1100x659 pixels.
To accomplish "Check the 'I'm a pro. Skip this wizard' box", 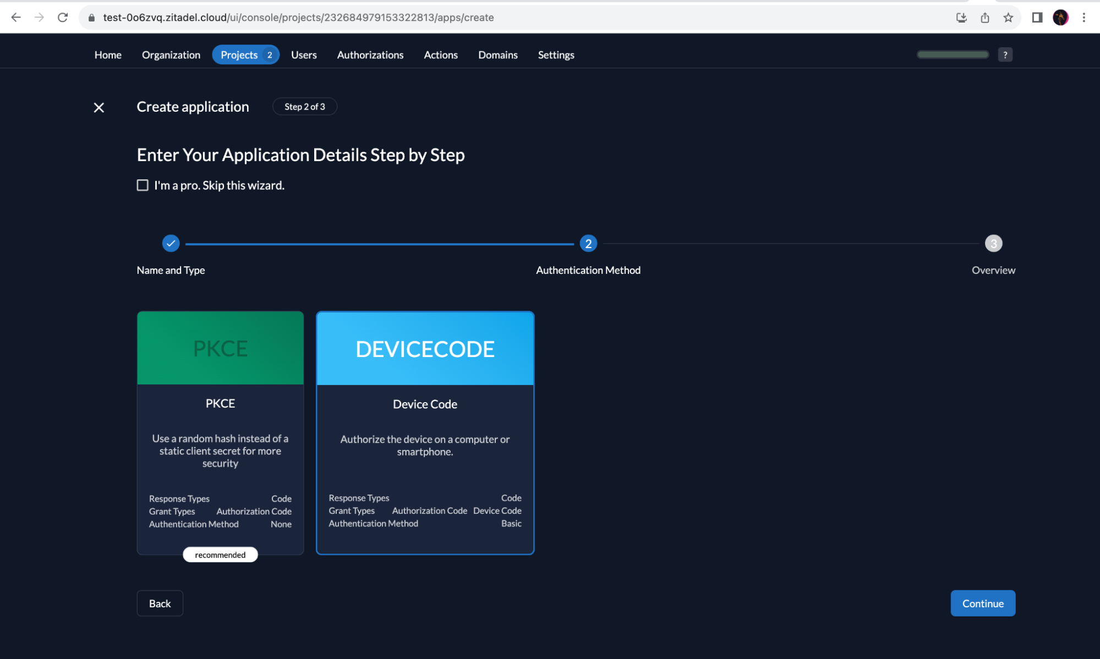I will click(x=143, y=185).
